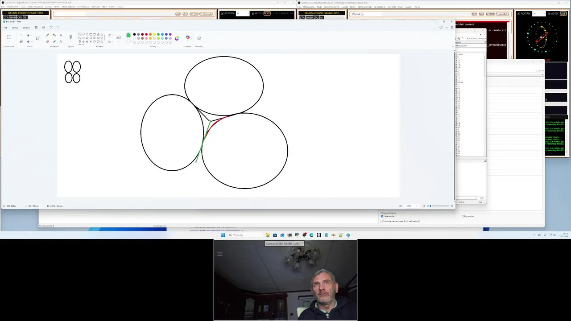Expand the Rotate dropdown in Paint
The image size is (571, 321).
32,35
